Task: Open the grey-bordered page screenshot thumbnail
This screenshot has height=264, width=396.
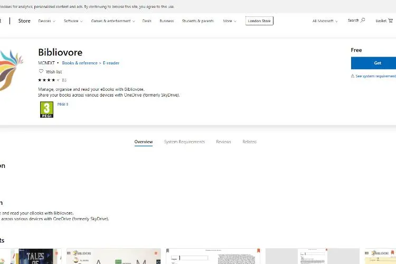Action: 313,256
